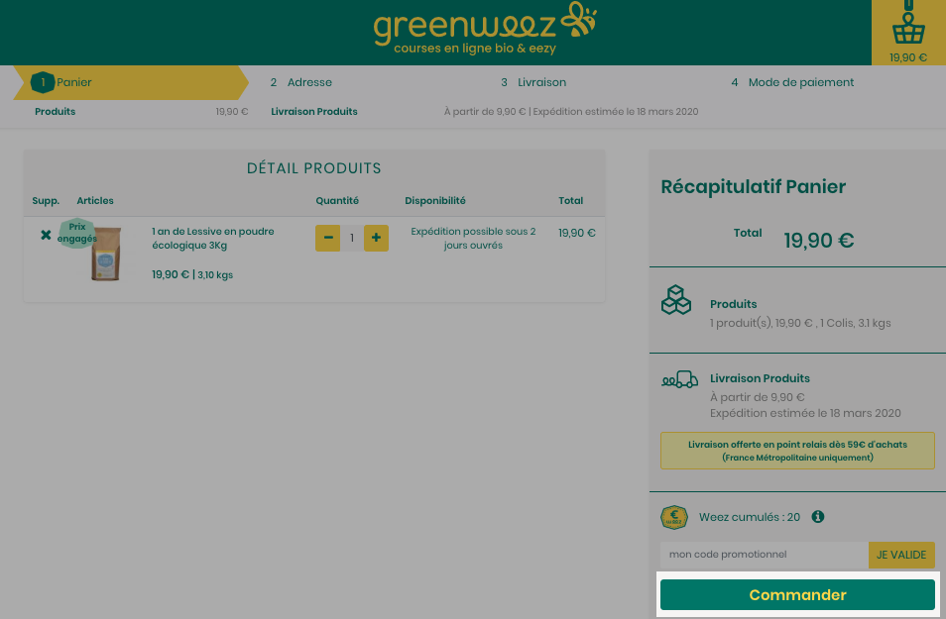Click the Weez info icon
The image size is (946, 619).
coord(817,517)
